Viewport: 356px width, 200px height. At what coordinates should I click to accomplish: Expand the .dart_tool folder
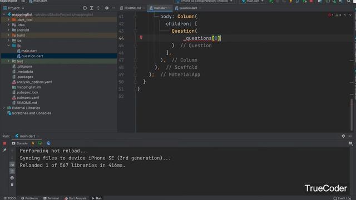[x=9, y=20]
